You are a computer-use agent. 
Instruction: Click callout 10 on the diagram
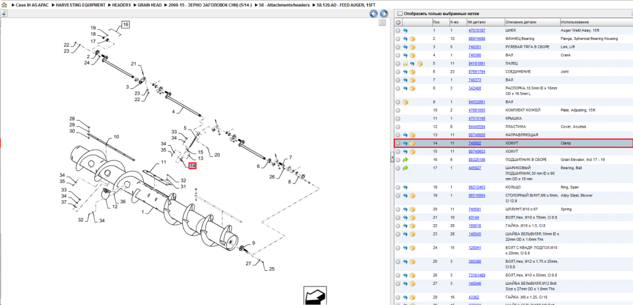pyautogui.click(x=116, y=137)
